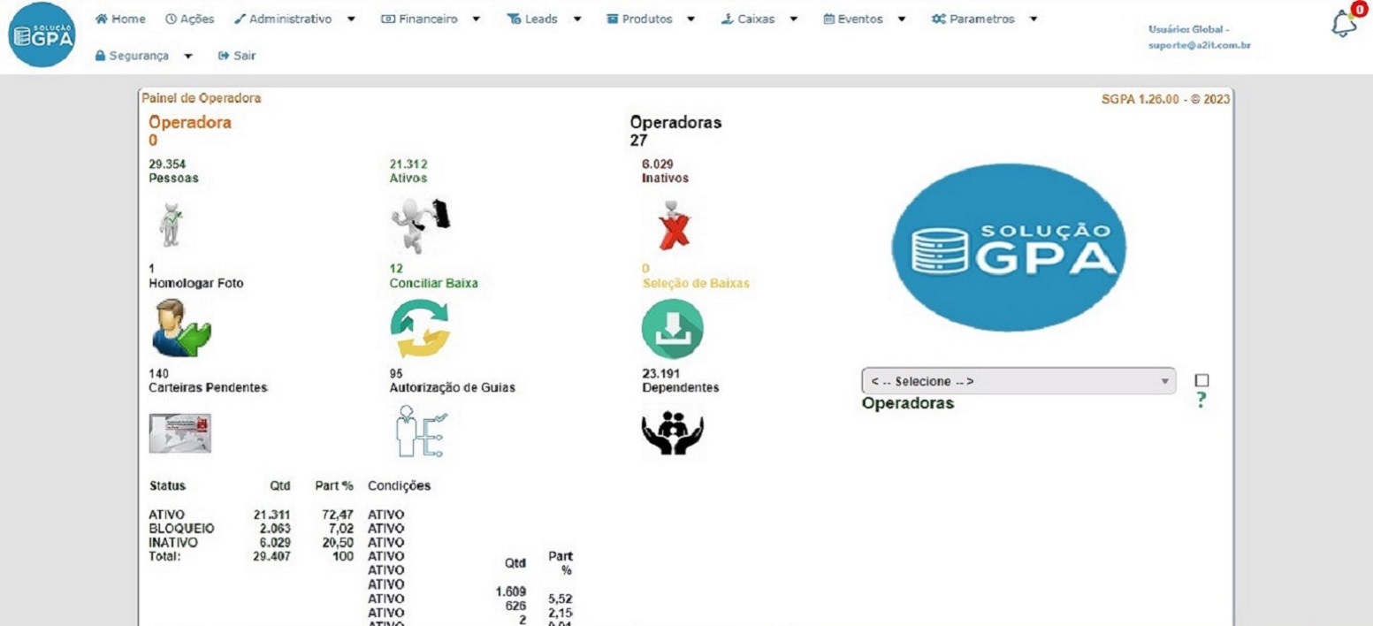
Task: Click the Conciliar Baixa refresh arrows icon
Action: pyautogui.click(x=420, y=329)
